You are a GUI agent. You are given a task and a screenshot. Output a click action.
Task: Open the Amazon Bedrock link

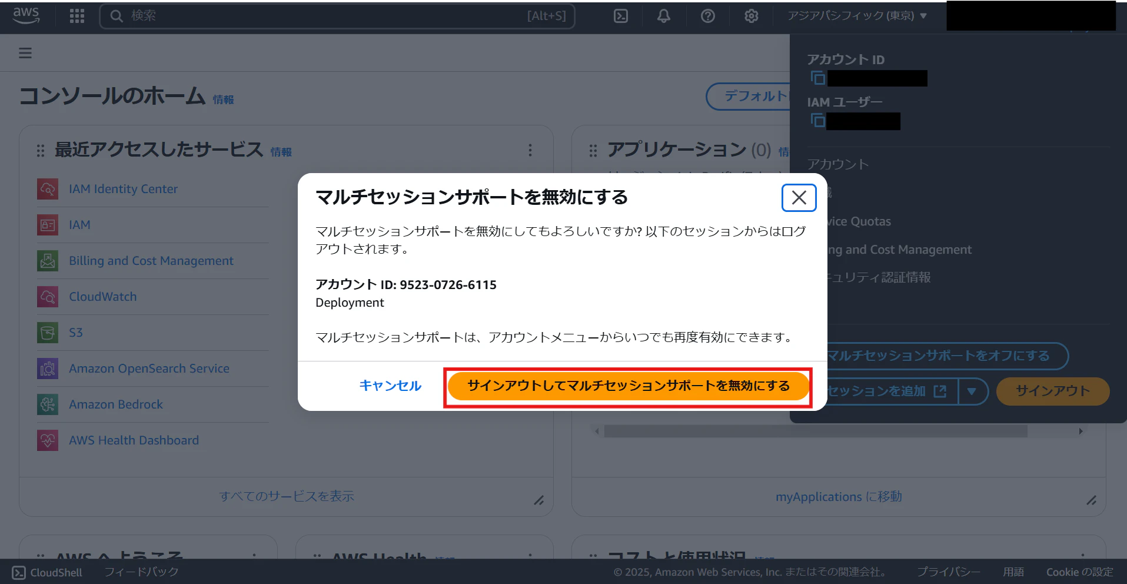[116, 404]
